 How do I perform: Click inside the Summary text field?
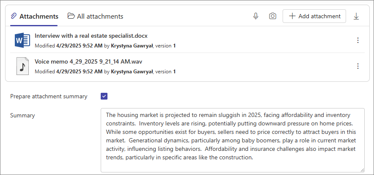pos(233,140)
